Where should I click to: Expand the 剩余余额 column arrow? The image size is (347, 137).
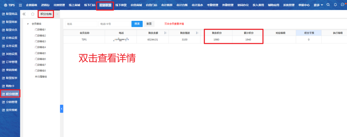165,33
